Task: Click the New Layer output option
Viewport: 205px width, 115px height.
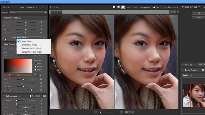Action: coord(202,65)
